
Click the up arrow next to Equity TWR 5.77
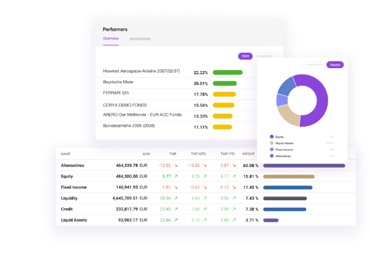[x=176, y=176]
